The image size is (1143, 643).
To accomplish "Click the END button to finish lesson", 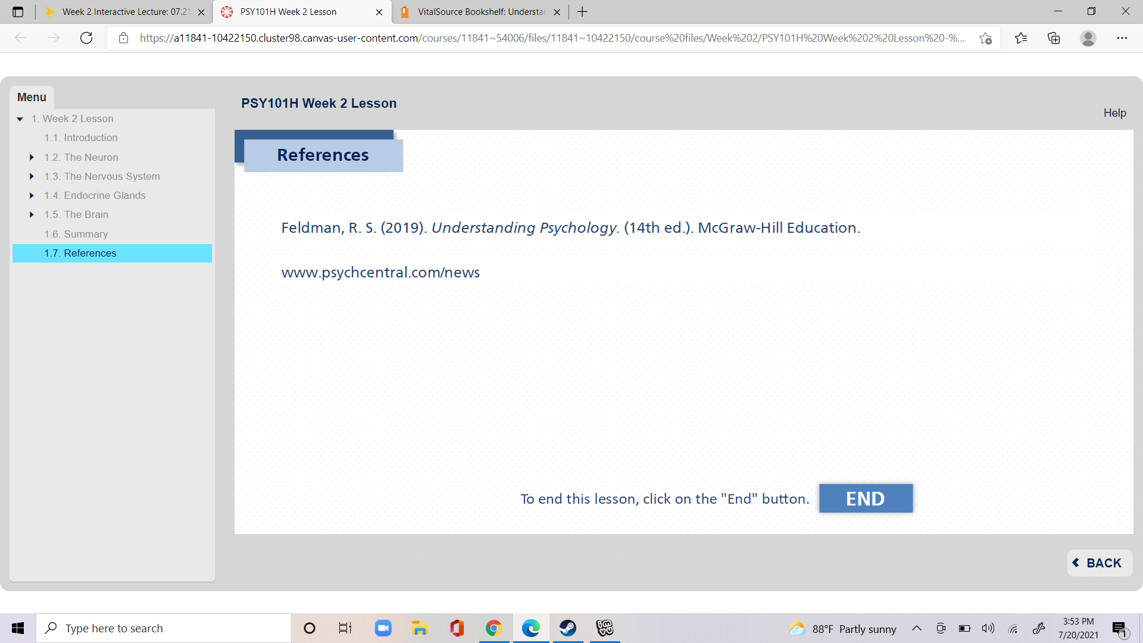I will [x=866, y=498].
